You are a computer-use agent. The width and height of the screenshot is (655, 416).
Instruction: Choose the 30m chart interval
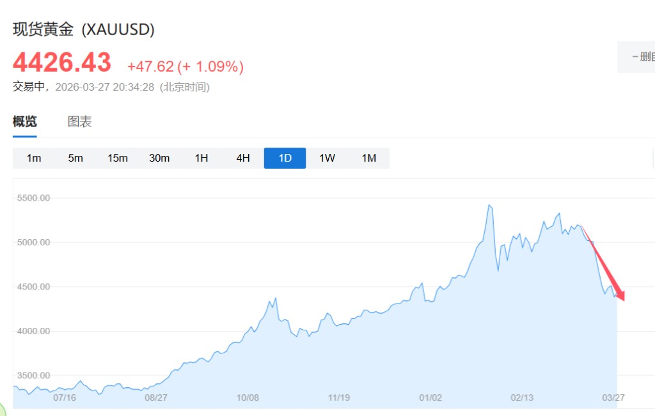(159, 158)
